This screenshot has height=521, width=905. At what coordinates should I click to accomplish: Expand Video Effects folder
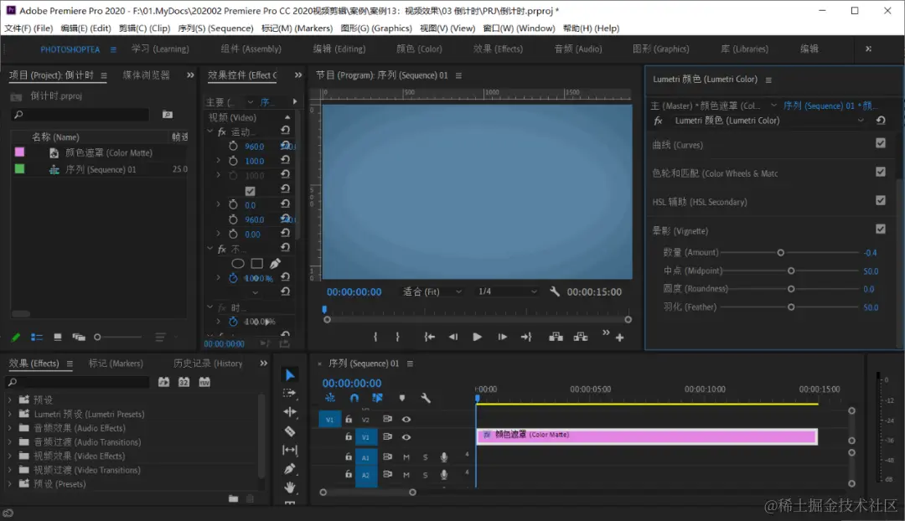pyautogui.click(x=9, y=456)
